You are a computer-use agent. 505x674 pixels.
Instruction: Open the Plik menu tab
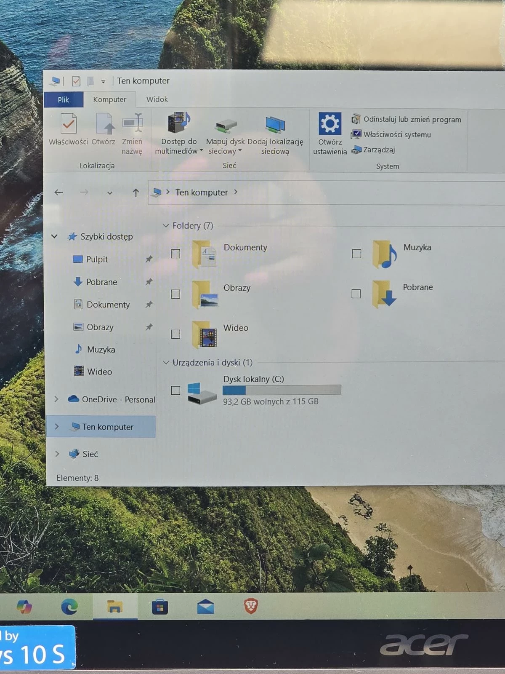pyautogui.click(x=64, y=100)
